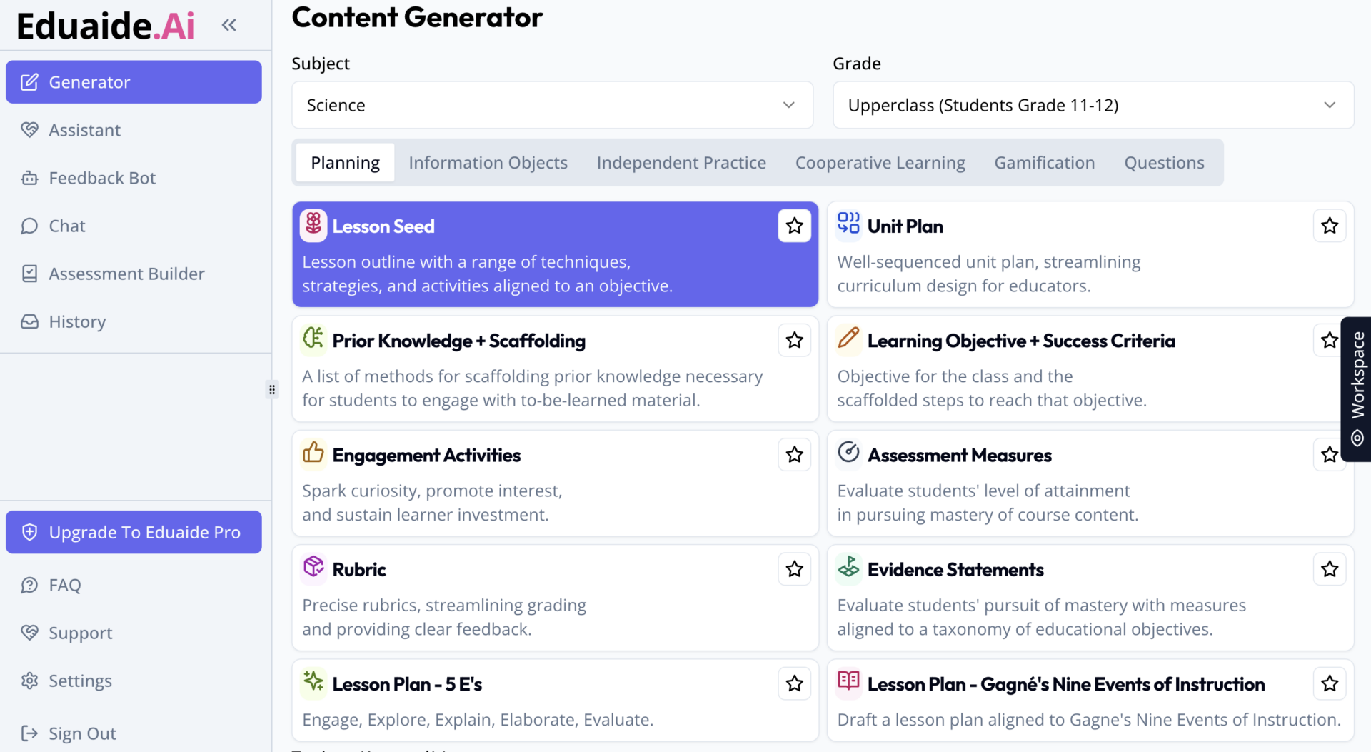Sign Out of Eduaide
Image resolution: width=1371 pixels, height=752 pixels.
pos(81,733)
